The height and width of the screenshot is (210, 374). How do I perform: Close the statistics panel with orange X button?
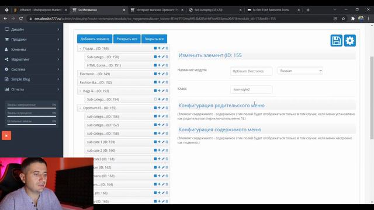pos(6,135)
